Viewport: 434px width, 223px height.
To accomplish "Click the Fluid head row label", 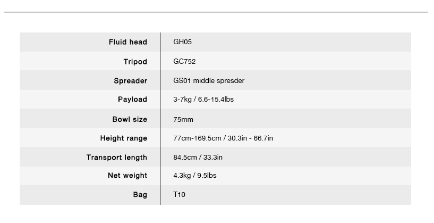I will [x=128, y=42].
